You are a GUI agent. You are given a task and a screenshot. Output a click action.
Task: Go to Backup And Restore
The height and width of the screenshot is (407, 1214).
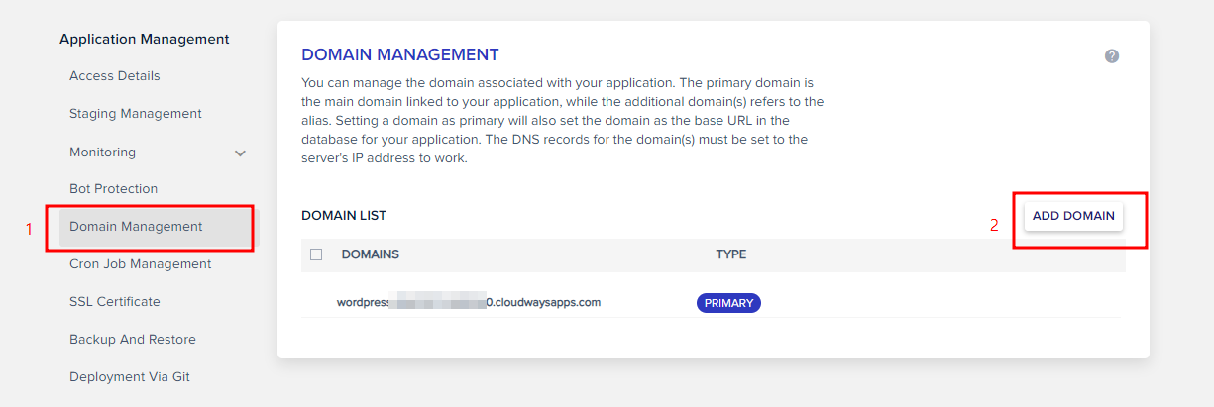[x=133, y=340]
